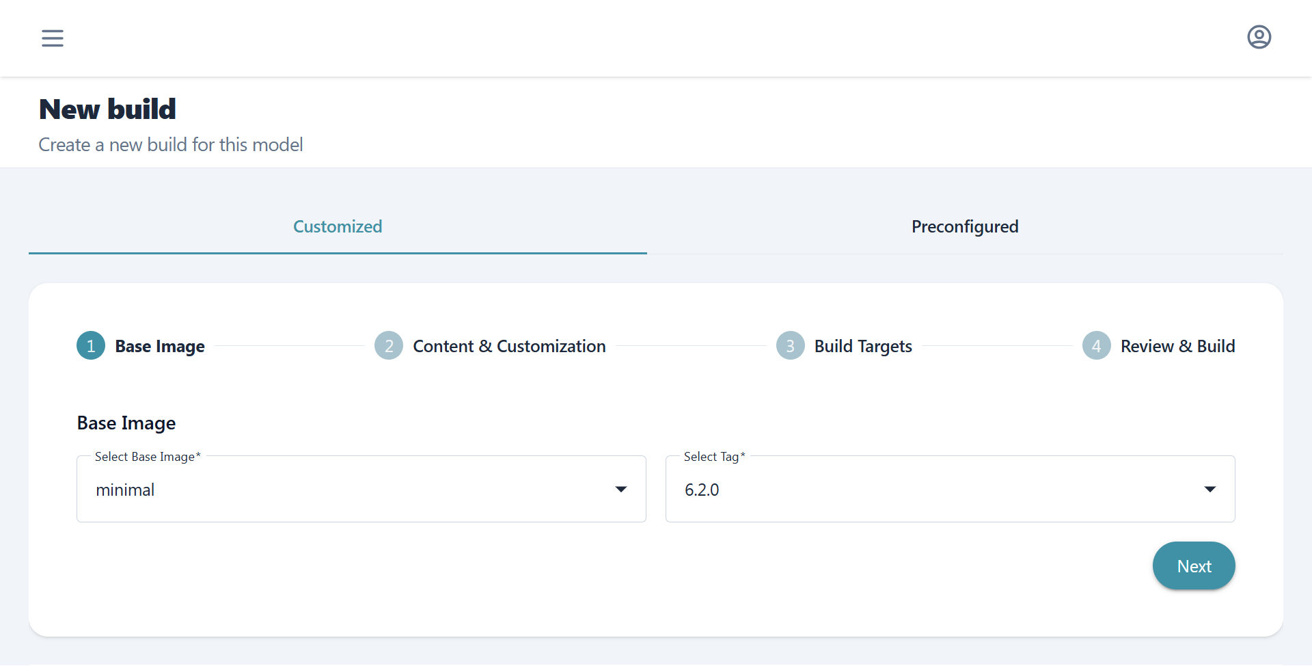The image size is (1312, 666).
Task: Click the arrow beside the minimal value
Action: coord(620,490)
